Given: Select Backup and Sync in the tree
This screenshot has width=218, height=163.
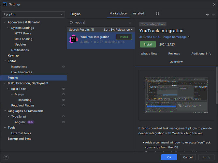Looking at the screenshot, I should click(20, 139).
